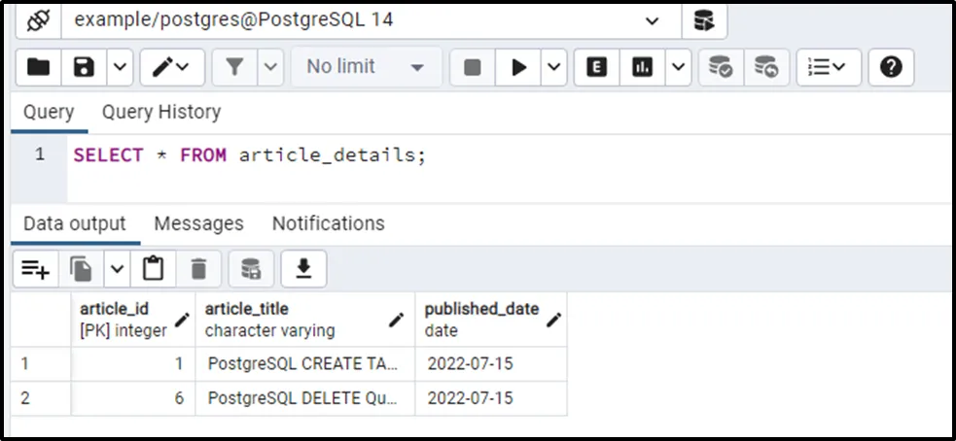Image resolution: width=956 pixels, height=441 pixels.
Task: Expand the Execute options arrow
Action: click(554, 67)
